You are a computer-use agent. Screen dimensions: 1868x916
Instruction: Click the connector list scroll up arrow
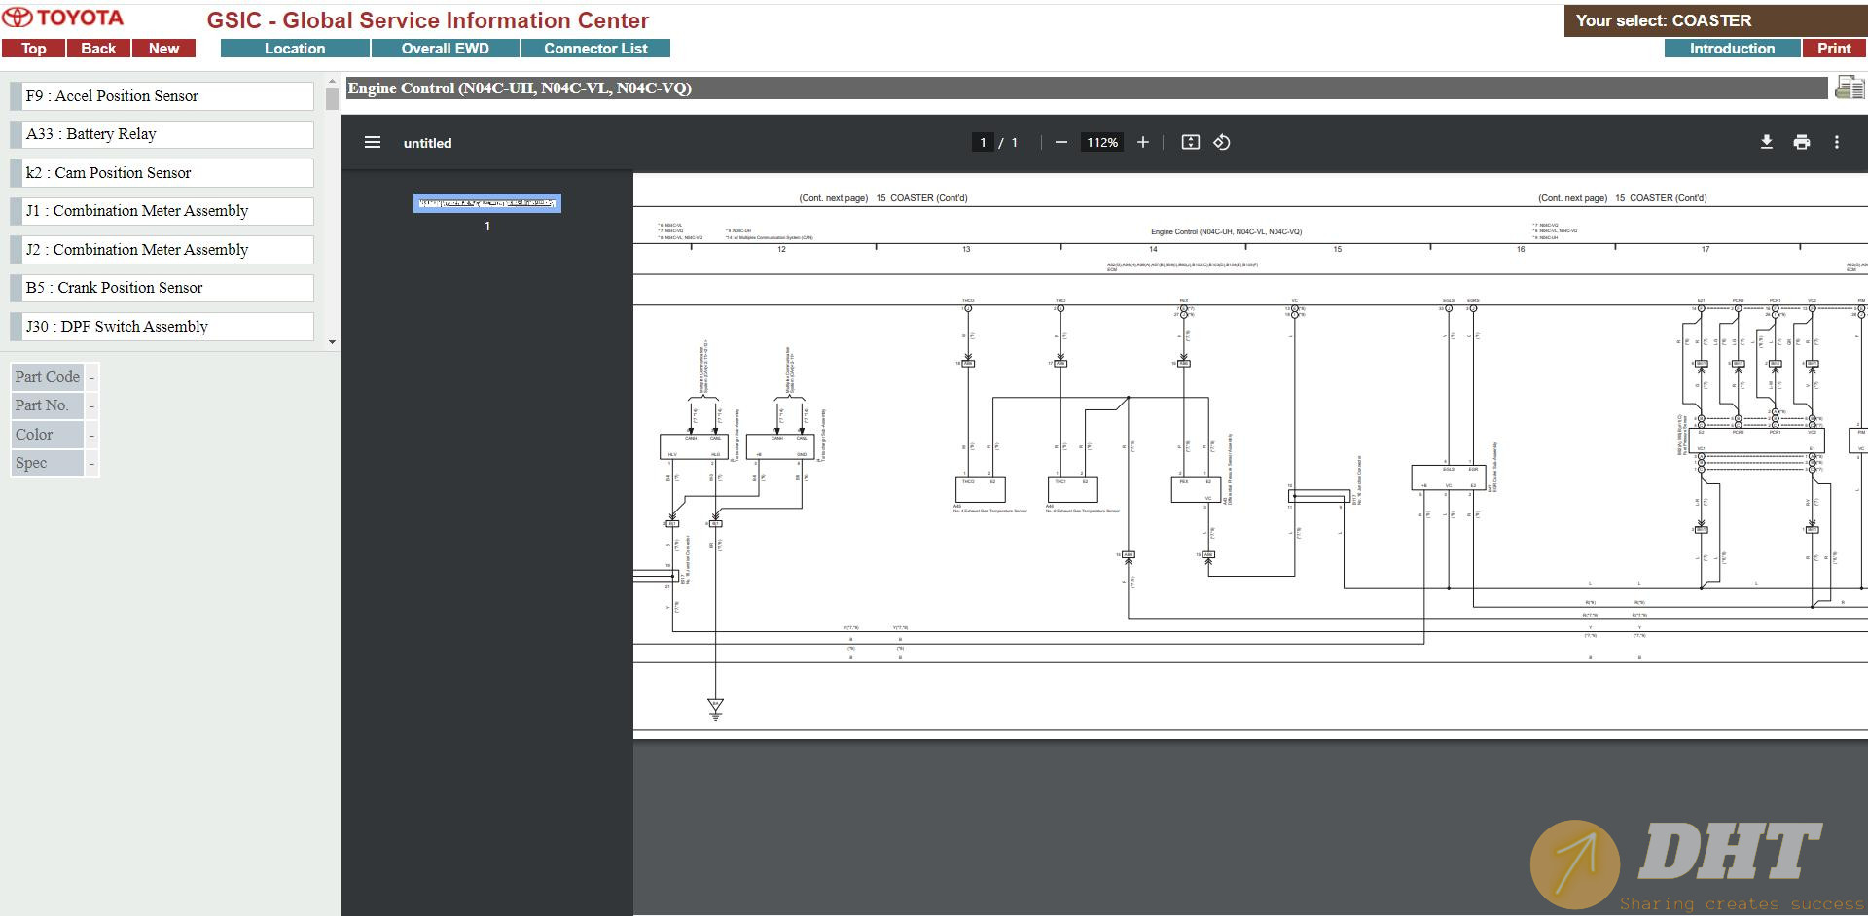pyautogui.click(x=332, y=82)
